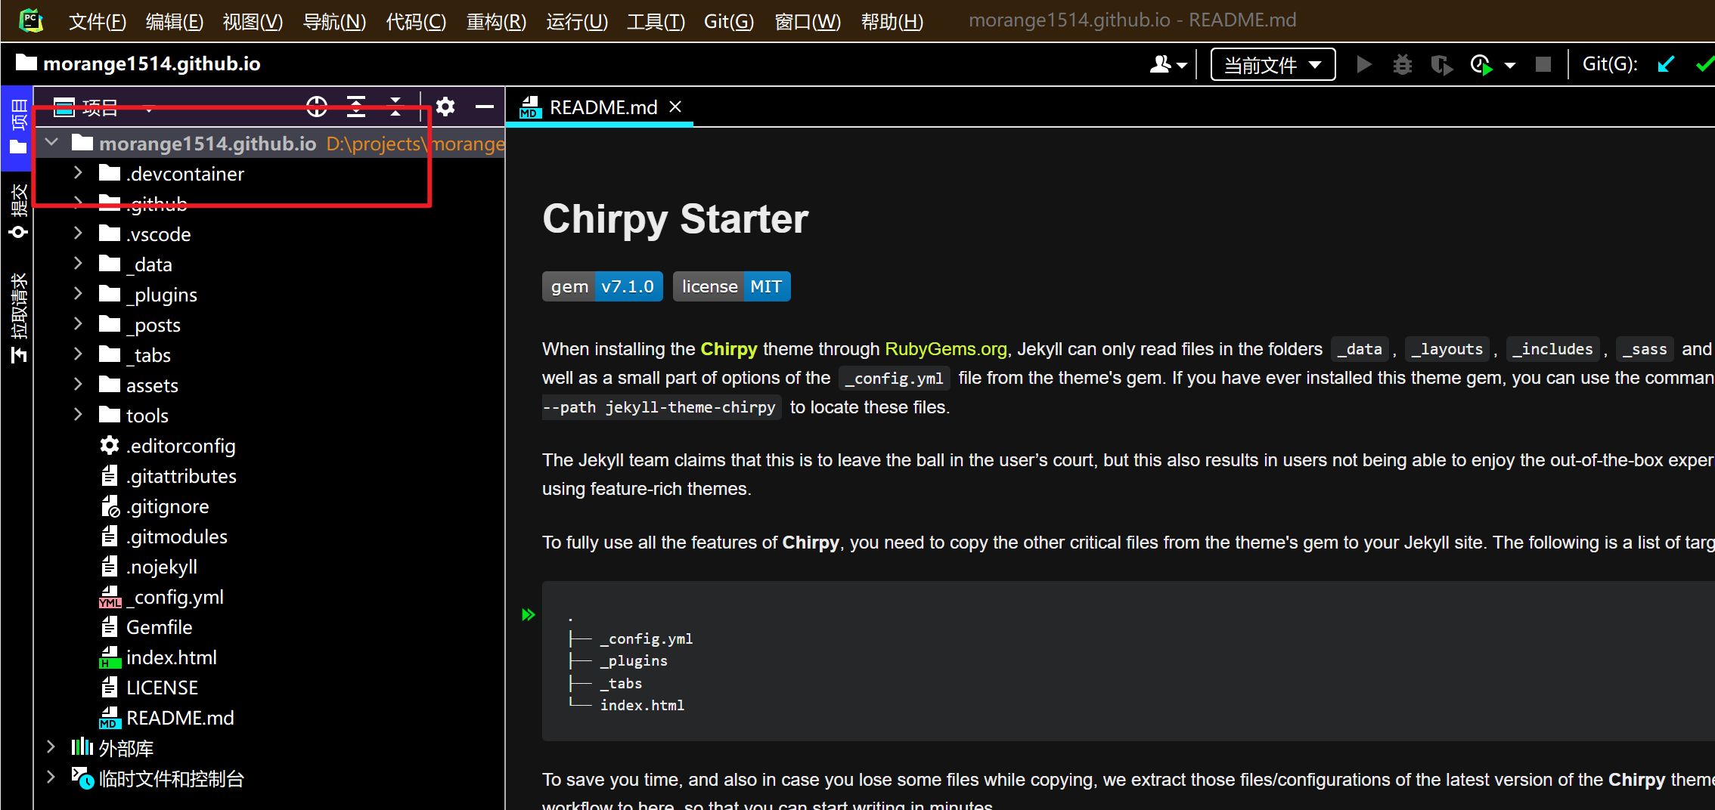Select the .gitignore file
The width and height of the screenshot is (1715, 810).
[154, 506]
